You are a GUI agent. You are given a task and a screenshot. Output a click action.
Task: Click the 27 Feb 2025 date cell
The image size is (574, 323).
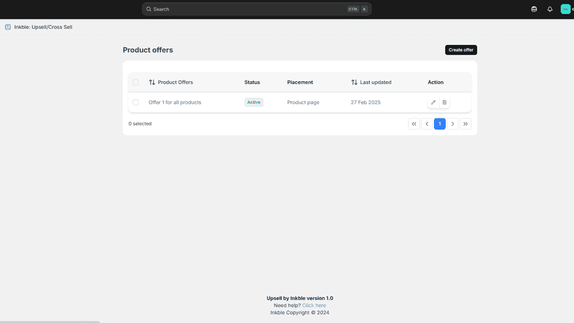coord(365,103)
